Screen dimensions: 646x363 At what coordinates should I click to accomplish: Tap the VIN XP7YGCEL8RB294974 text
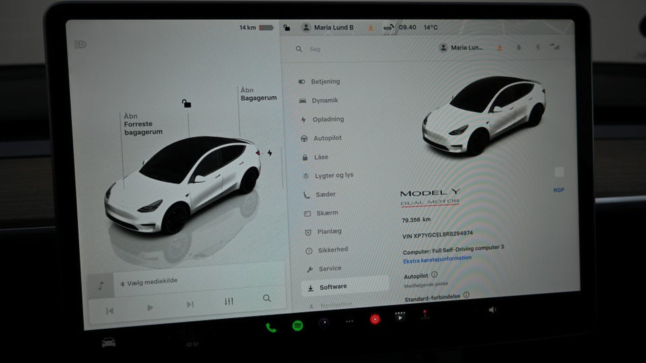tap(437, 235)
